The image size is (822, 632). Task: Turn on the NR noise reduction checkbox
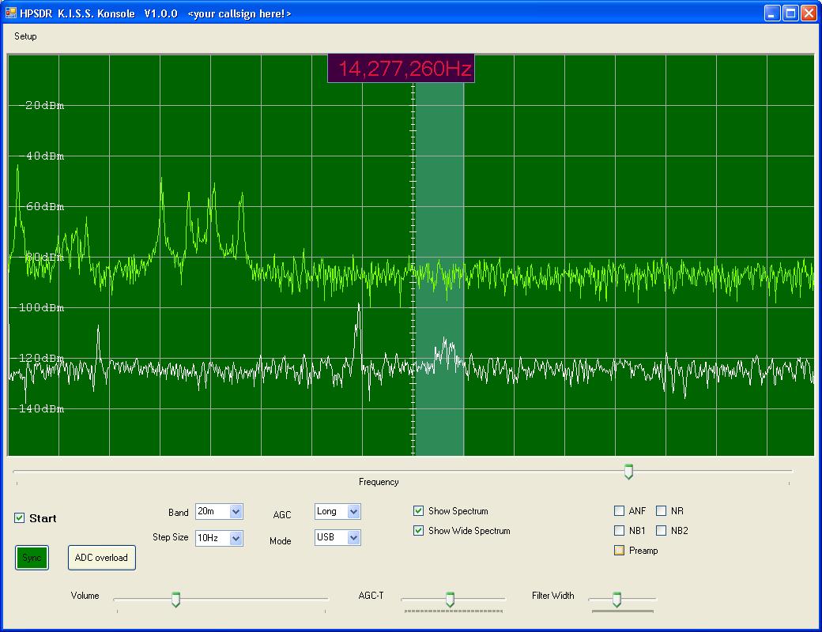coord(662,511)
